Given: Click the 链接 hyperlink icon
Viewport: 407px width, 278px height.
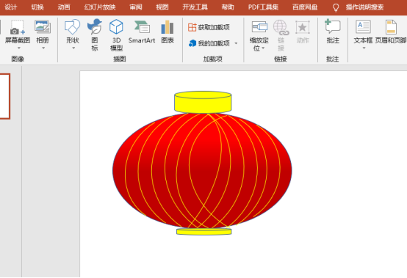Looking at the screenshot, I should point(281,27).
